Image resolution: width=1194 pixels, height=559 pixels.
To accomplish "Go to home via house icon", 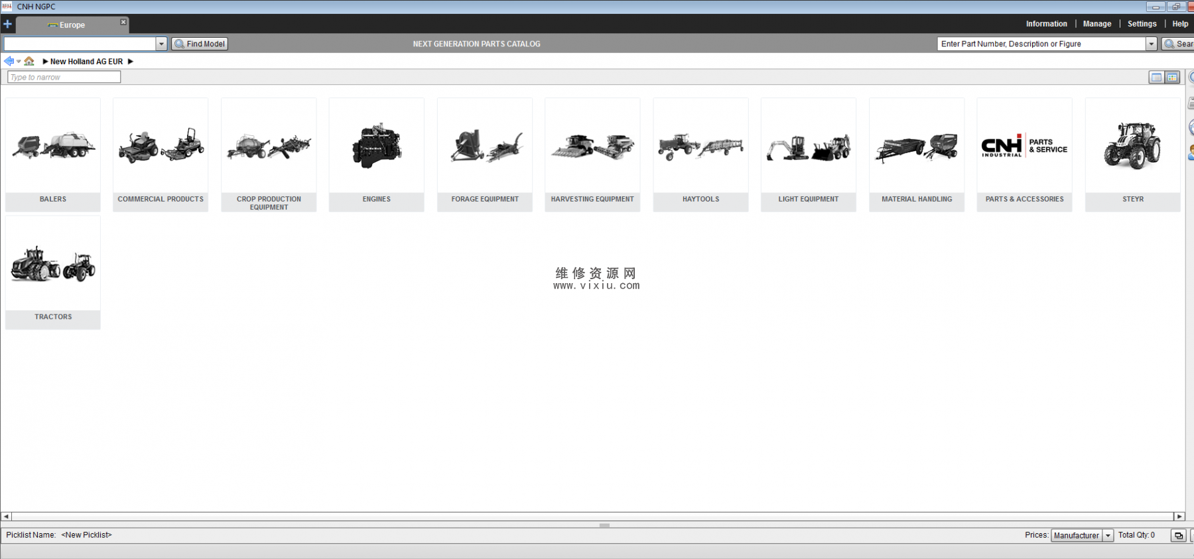I will click(x=29, y=61).
